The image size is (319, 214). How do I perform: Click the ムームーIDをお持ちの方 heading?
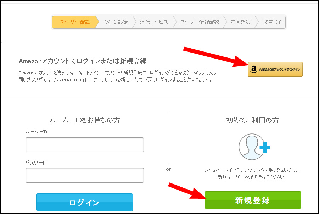[85, 120]
